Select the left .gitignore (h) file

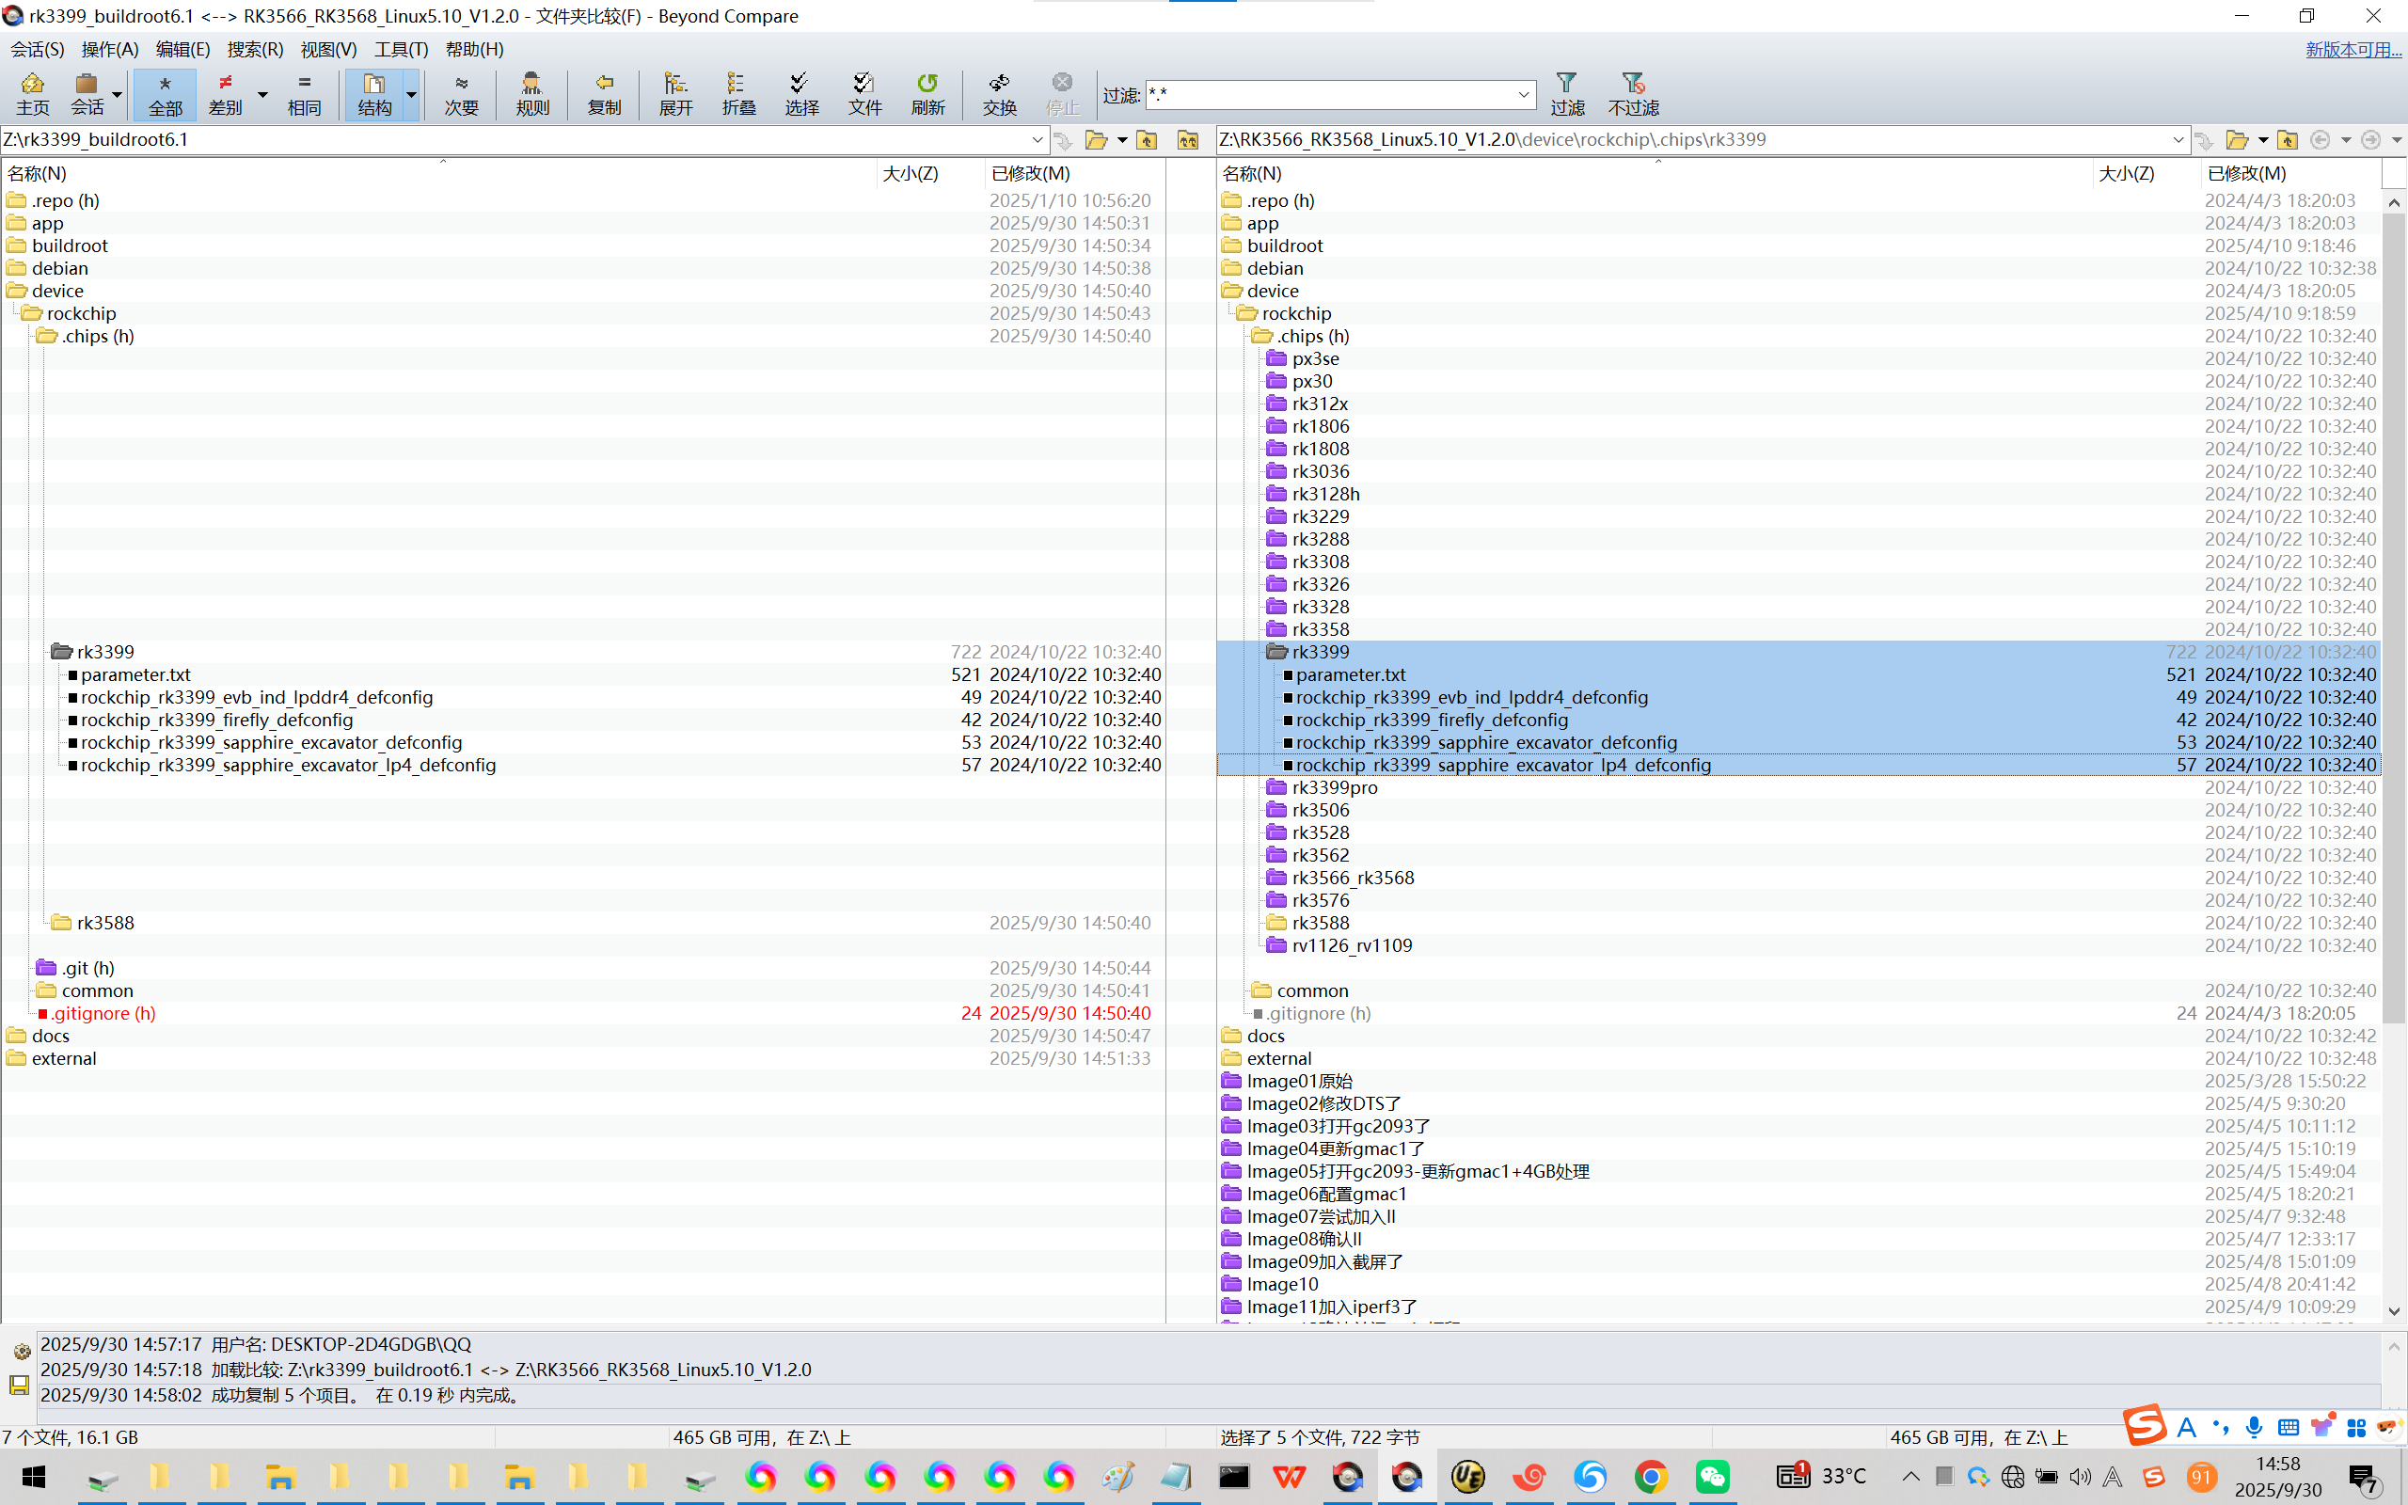(103, 1013)
